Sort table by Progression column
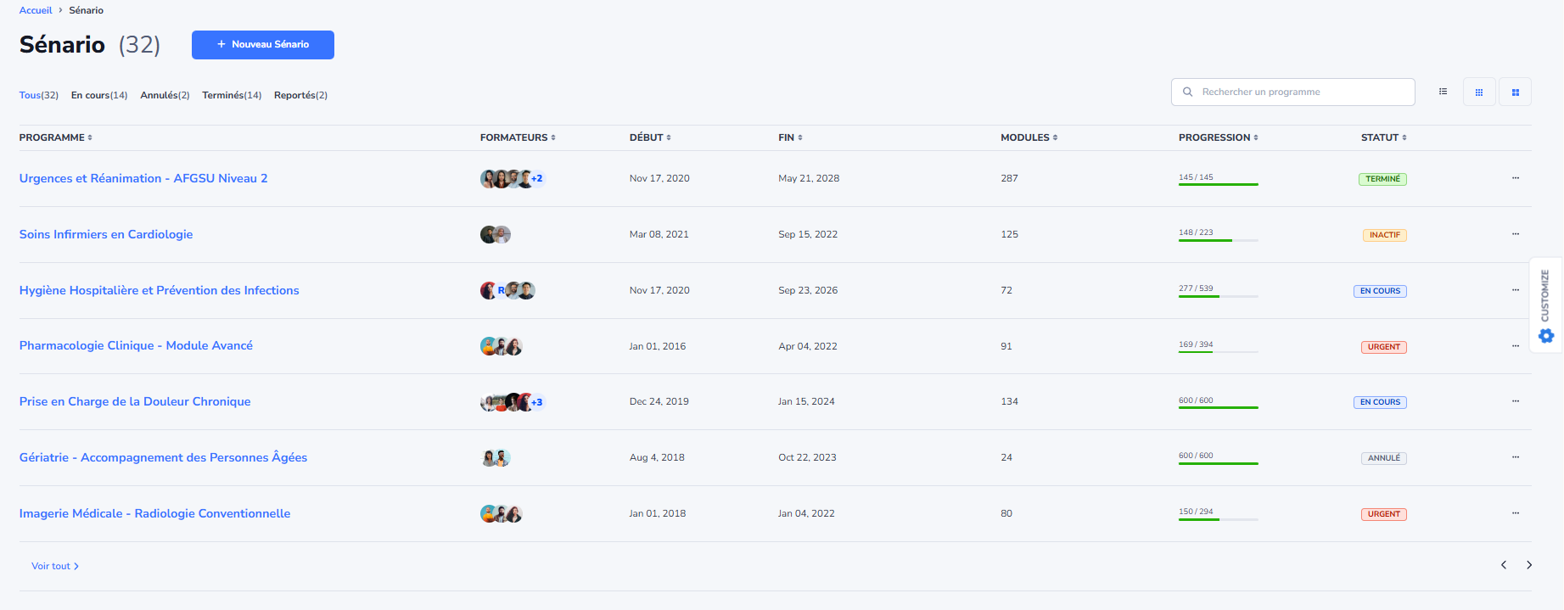The width and height of the screenshot is (1564, 610). (1218, 137)
